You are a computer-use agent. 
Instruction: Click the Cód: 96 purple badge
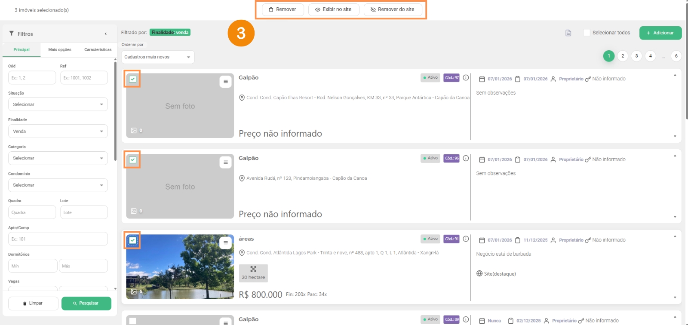pyautogui.click(x=451, y=158)
